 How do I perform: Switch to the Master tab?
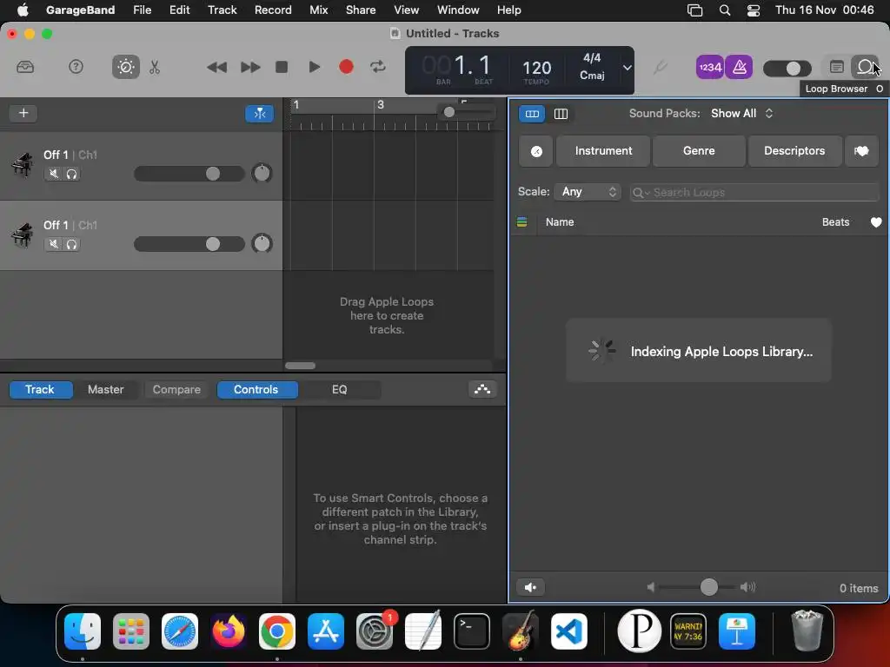coord(105,390)
